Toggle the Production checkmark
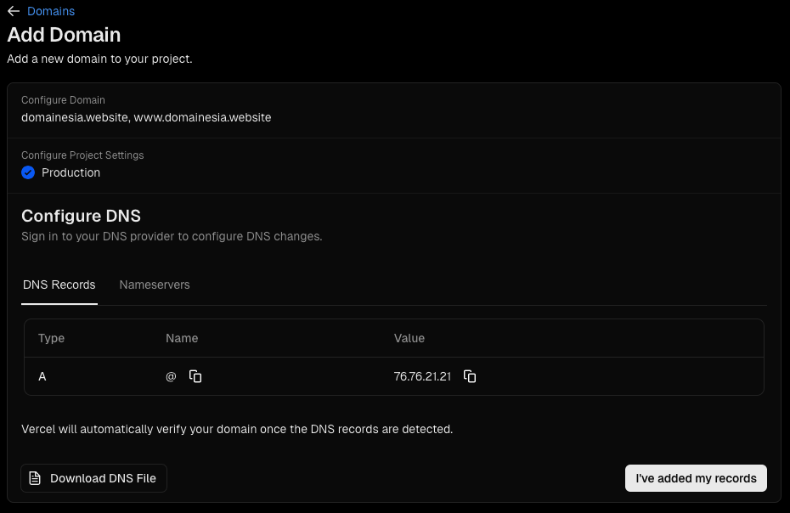 click(28, 173)
